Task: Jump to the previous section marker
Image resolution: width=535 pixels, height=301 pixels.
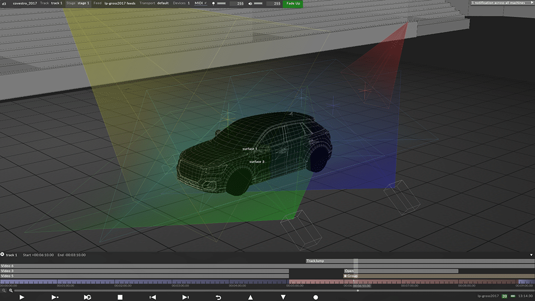Action: (153, 297)
